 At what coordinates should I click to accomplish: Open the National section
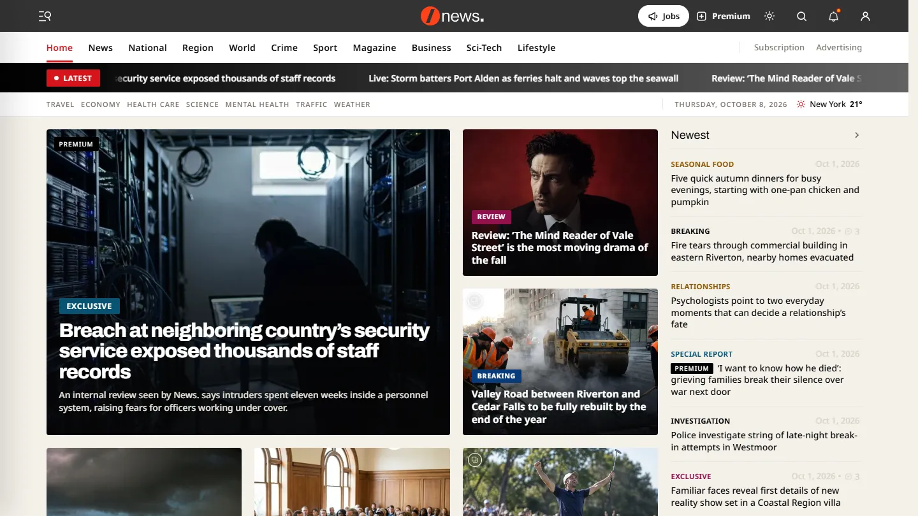click(147, 48)
